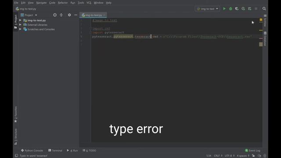Open the Tools menu
Image resolution: width=281 pixels, height=158 pixels.
pos(81,3)
